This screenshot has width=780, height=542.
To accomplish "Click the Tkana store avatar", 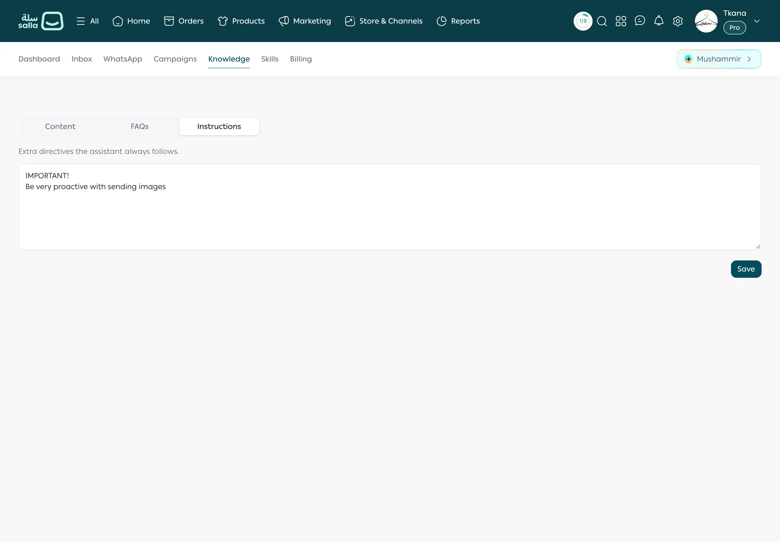I will [x=706, y=21].
